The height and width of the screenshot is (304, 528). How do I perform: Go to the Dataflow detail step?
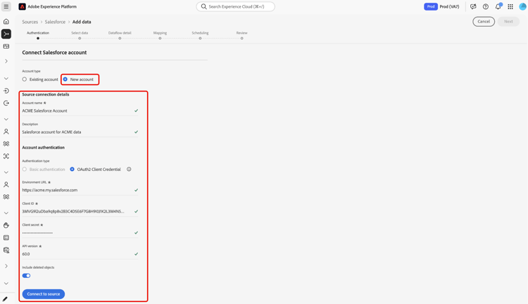tap(120, 35)
